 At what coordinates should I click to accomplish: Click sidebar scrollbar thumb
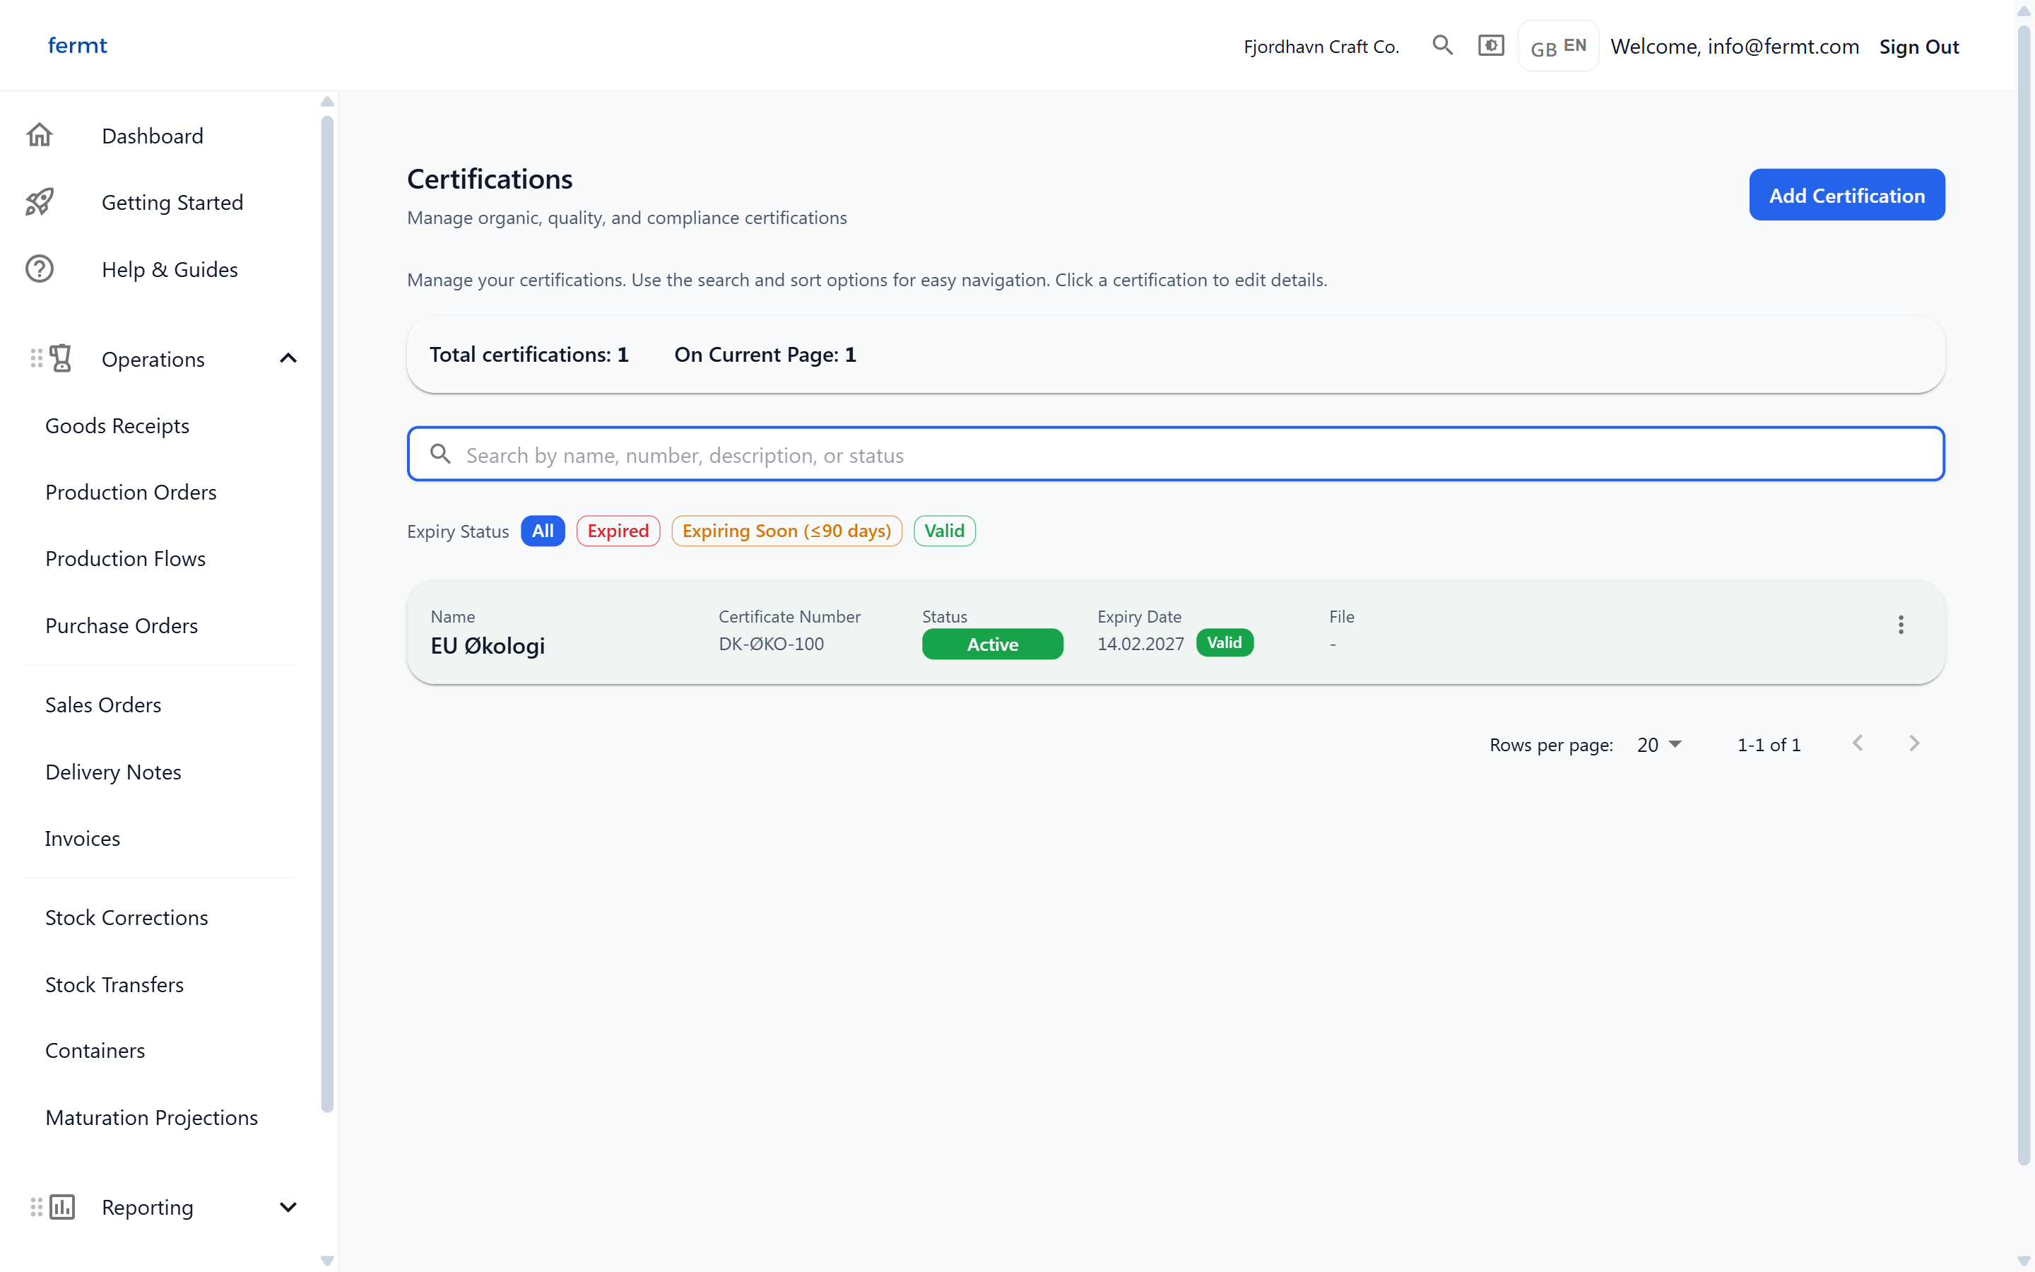coord(327,614)
